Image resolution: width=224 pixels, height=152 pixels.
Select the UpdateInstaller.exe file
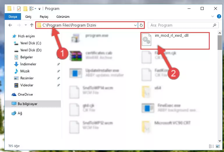tap(97, 73)
